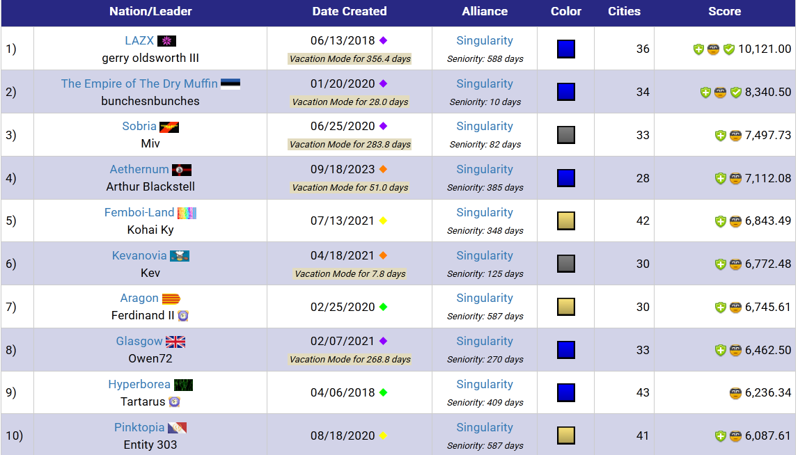Open the Pinktopia nation link
Screen dimensions: 798x455
[139, 428]
